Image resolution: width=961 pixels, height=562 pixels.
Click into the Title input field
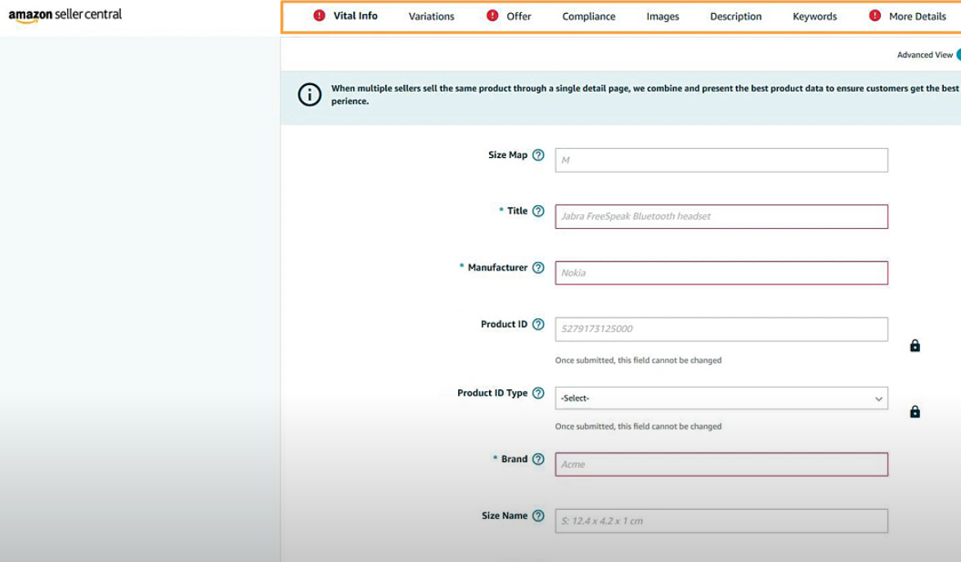[x=721, y=217]
